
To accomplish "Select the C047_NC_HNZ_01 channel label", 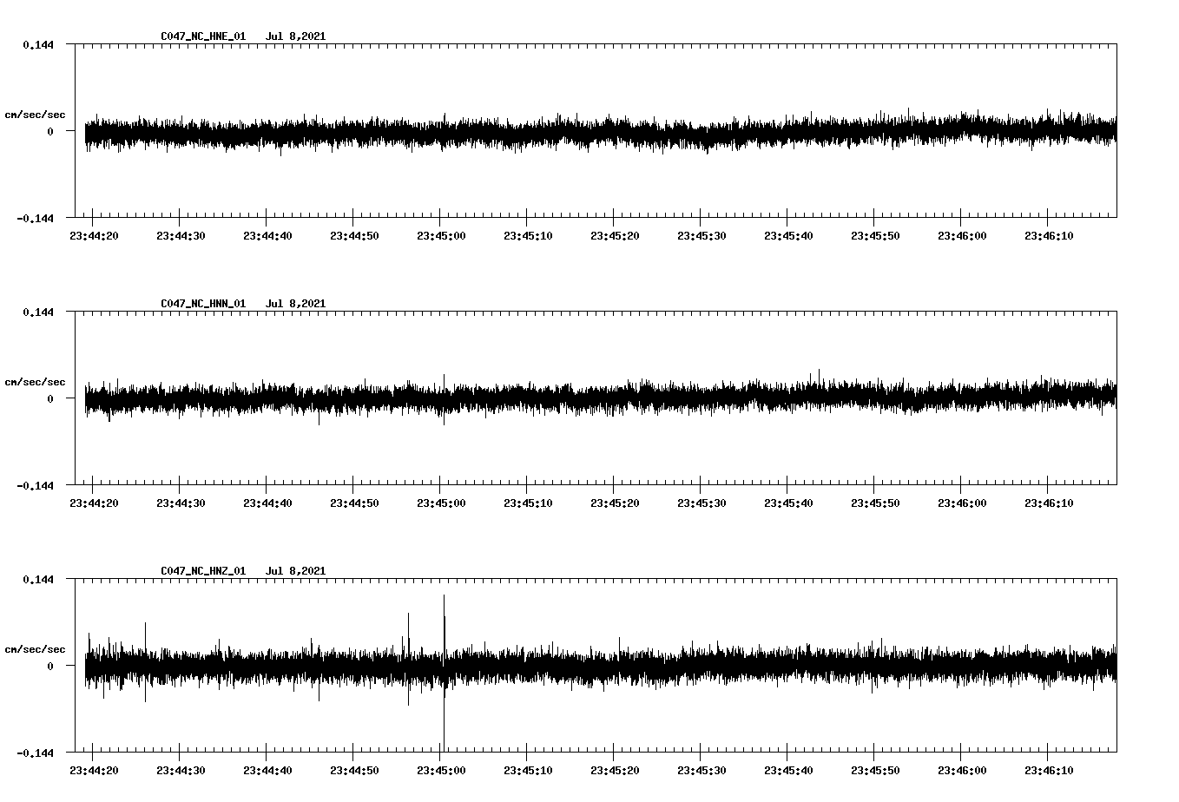I will tap(201, 570).
